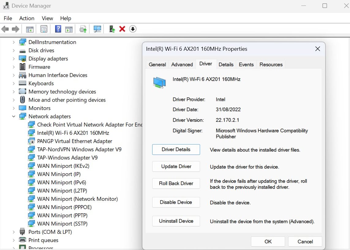
Task: Confirm the dialog with OK
Action: [268, 241]
